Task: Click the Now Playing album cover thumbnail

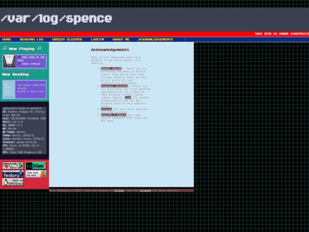Action: pyautogui.click(x=9, y=61)
